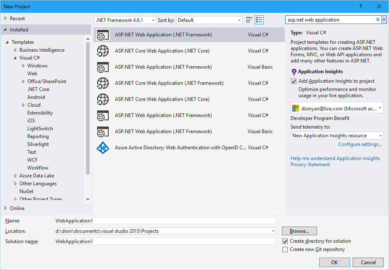Screen dimensions: 389x270
Task: Open the Configure settings link
Action: pyautogui.click(x=360, y=144)
